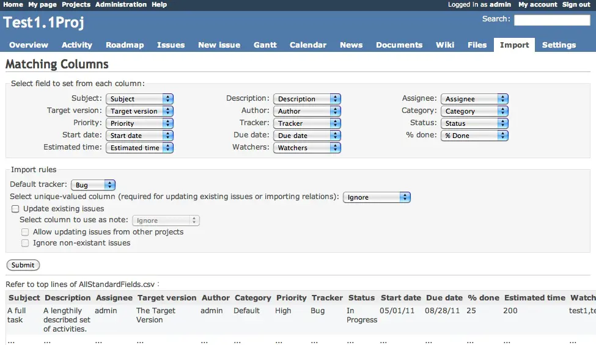The image size is (596, 345).
Task: Click the Sign out link
Action: pyautogui.click(x=576, y=4)
